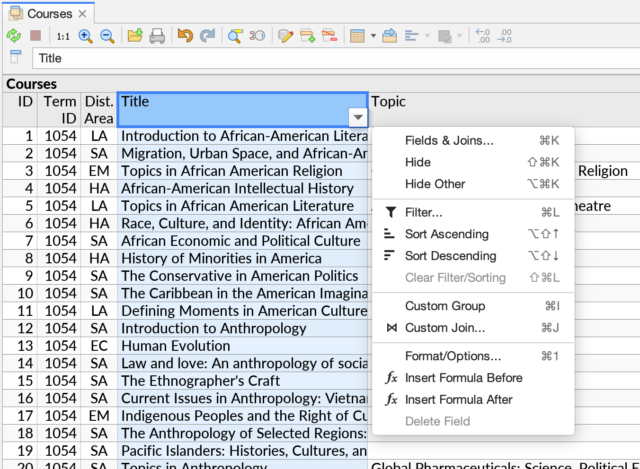Click inside the Title search field
The height and width of the screenshot is (469, 640).
tap(189, 58)
